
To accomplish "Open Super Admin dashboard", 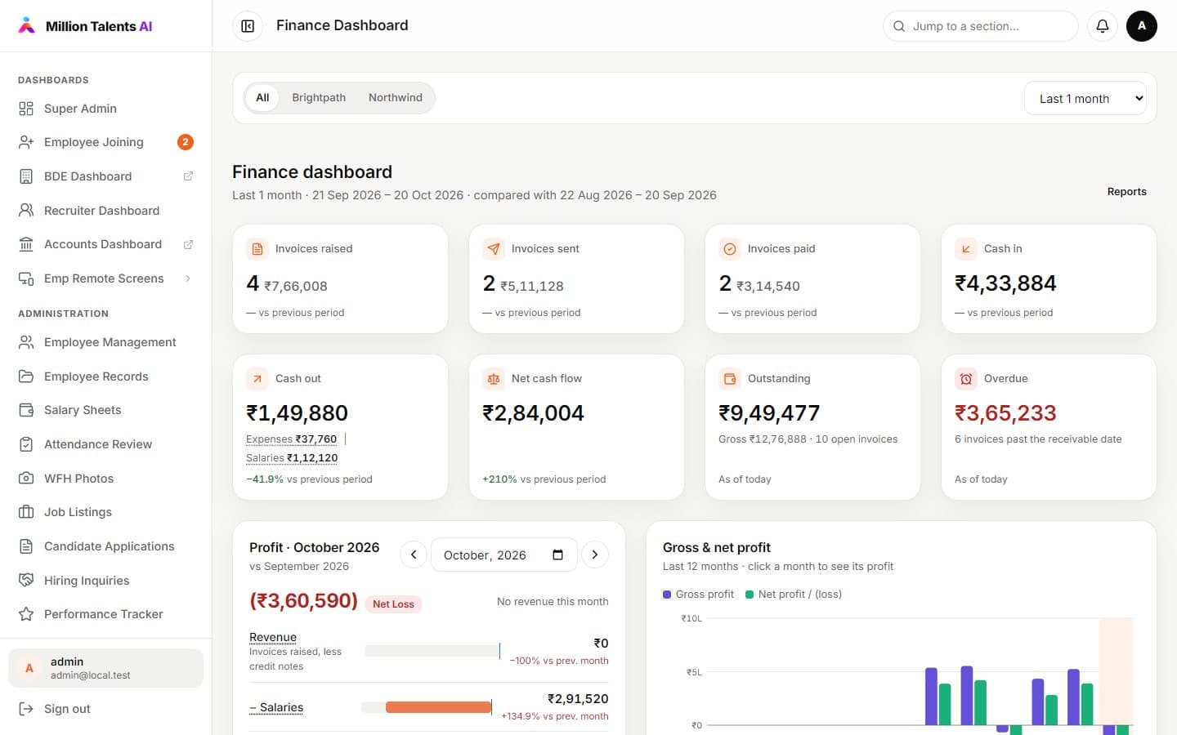I will (106, 109).
